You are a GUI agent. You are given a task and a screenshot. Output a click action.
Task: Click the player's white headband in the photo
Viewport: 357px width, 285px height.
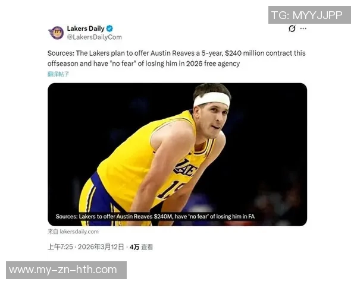coord(212,99)
